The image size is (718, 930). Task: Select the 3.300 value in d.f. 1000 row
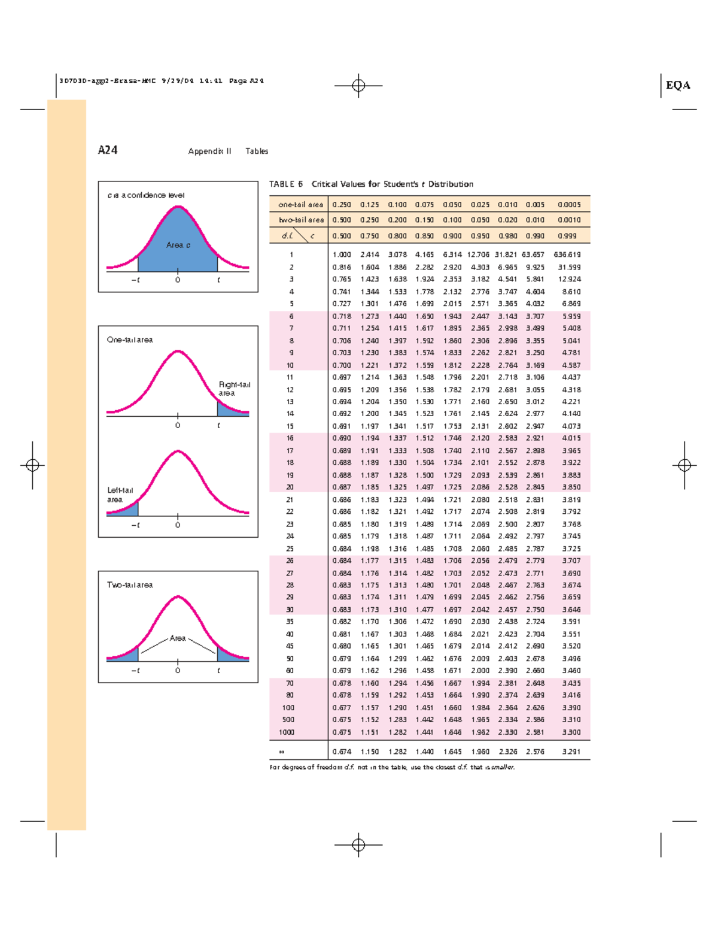point(571,733)
